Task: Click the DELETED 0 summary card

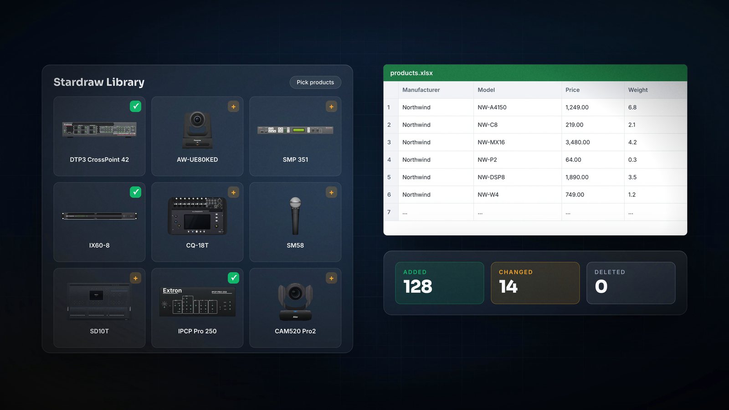Action: click(631, 283)
